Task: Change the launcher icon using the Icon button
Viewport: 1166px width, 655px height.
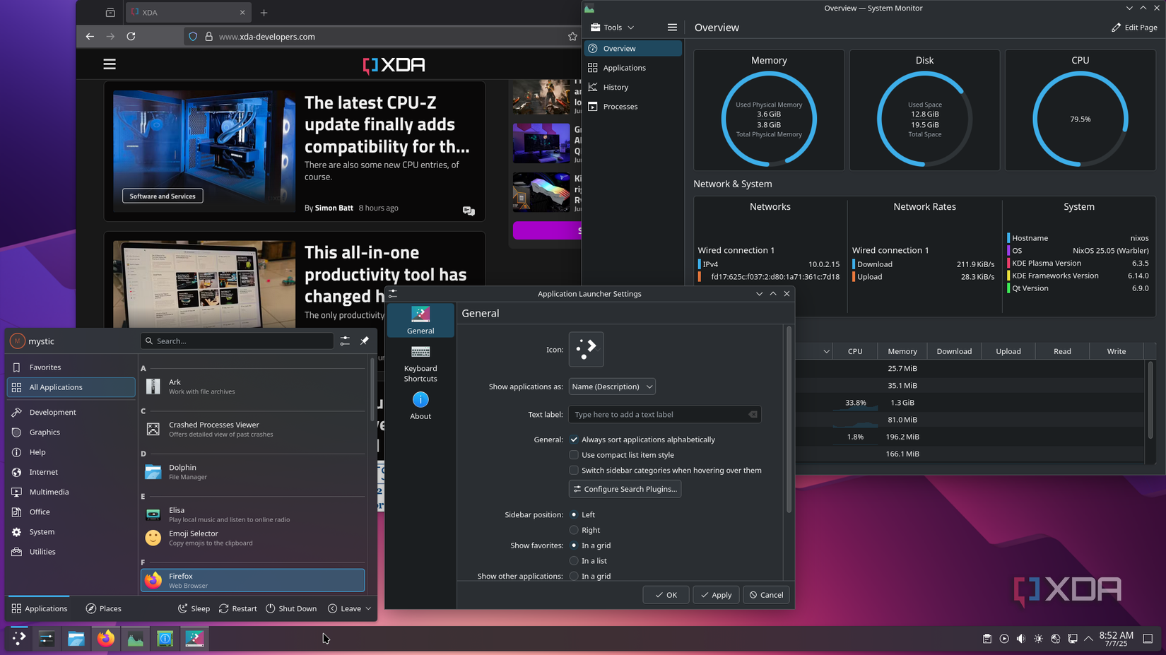Action: tap(586, 348)
